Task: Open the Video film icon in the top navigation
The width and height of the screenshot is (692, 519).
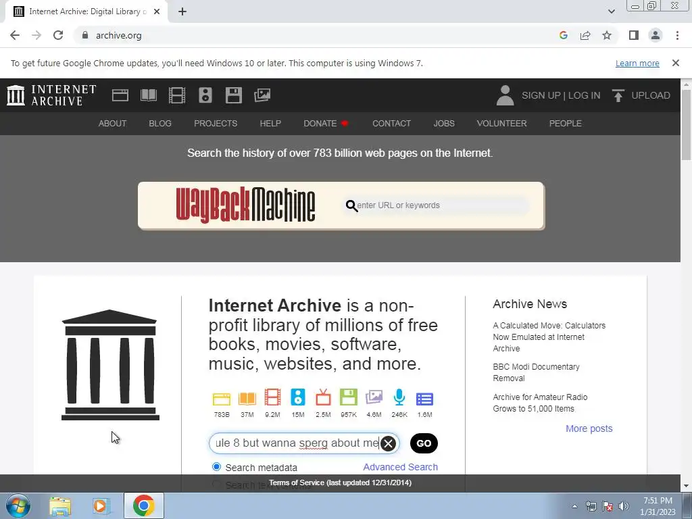Action: pyautogui.click(x=177, y=95)
